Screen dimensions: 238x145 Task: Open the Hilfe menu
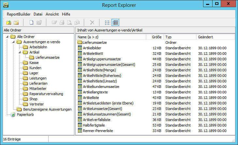coord(66,14)
